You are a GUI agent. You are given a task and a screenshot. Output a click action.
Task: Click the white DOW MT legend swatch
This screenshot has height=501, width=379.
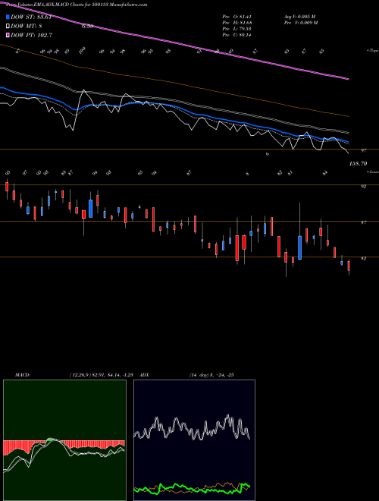[8, 27]
